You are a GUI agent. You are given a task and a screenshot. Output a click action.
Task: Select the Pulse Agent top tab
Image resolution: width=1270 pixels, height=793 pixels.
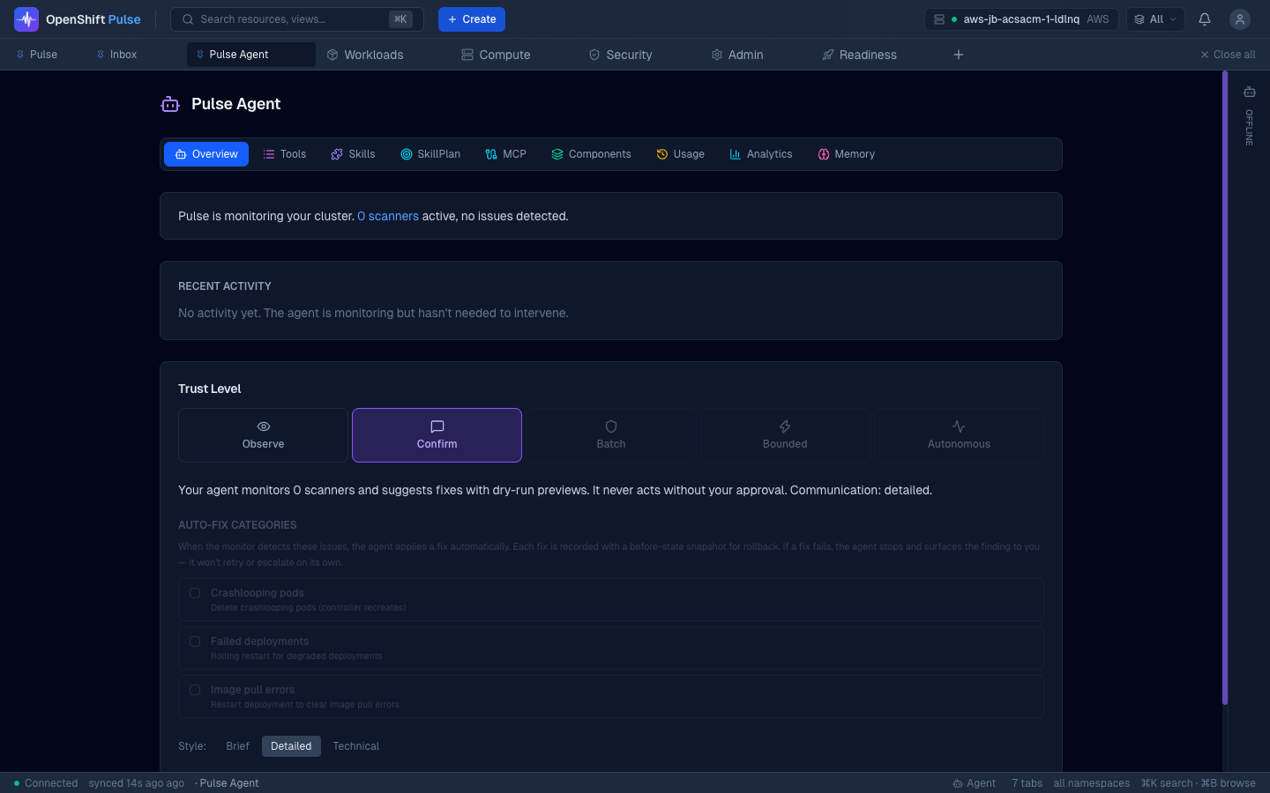point(251,55)
